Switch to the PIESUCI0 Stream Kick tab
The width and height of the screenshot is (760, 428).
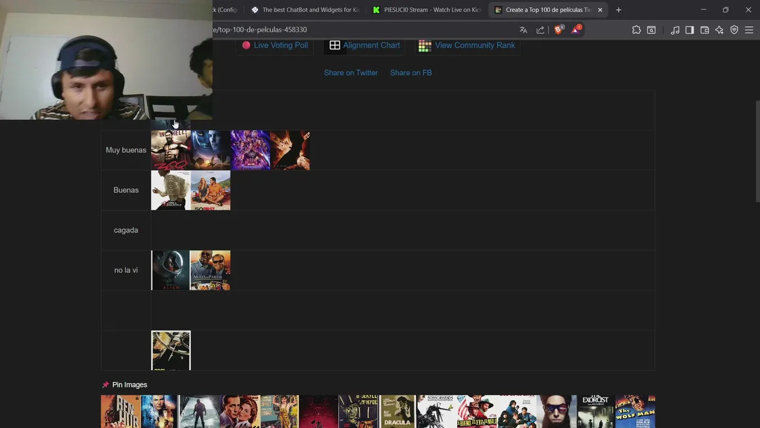click(x=427, y=10)
